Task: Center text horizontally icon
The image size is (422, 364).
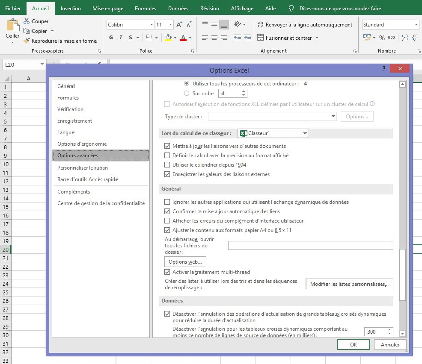Action: pyautogui.click(x=214, y=38)
